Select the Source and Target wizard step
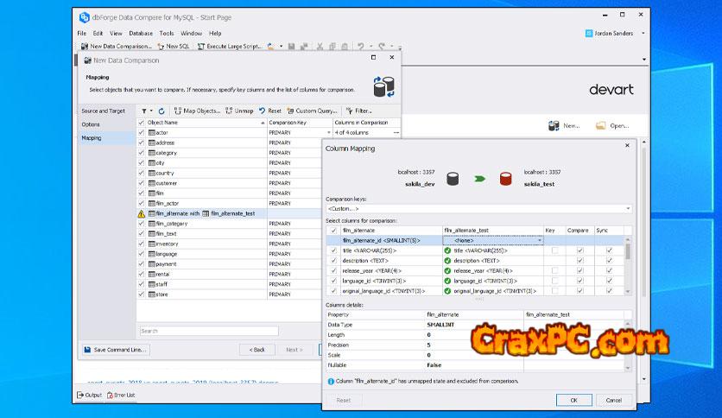722x418 pixels. coord(104,111)
